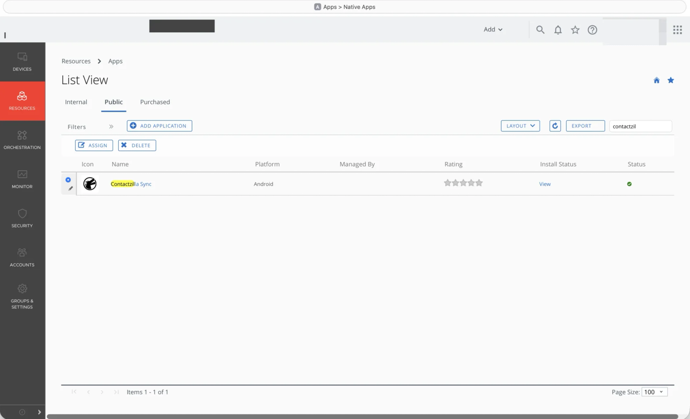
Task: Open Groups & Settings in sidebar
Action: point(22,297)
